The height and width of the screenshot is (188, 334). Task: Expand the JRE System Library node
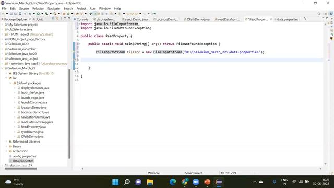coord(6,73)
